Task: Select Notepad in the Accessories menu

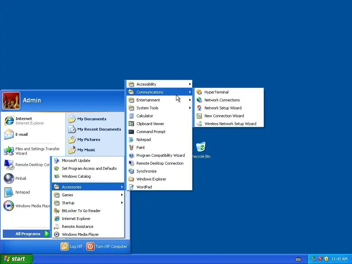Action: [x=159, y=140]
